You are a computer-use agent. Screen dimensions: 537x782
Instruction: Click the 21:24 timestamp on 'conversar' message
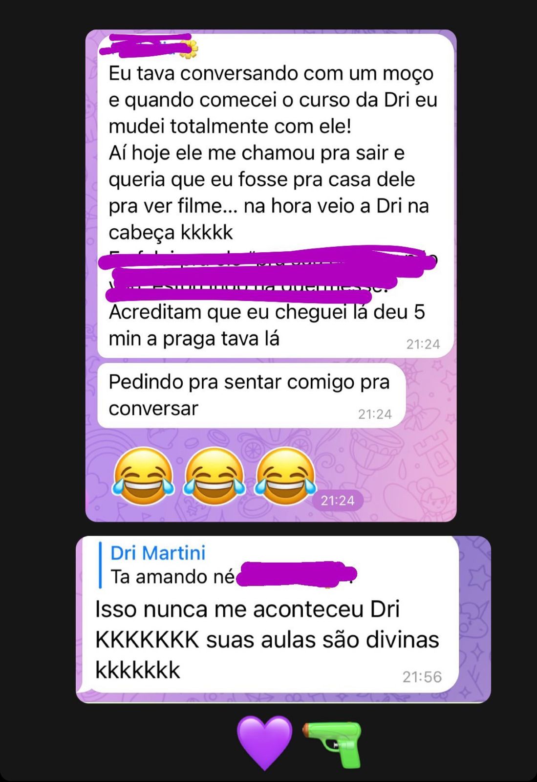pyautogui.click(x=375, y=414)
